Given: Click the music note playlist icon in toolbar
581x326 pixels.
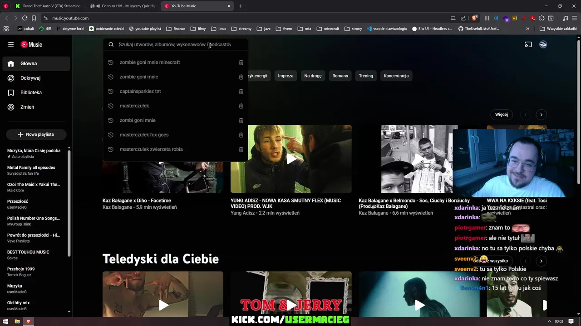Looking at the screenshot, I should pos(565,18).
